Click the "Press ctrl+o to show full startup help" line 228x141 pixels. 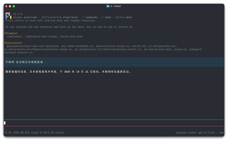click(51, 20)
